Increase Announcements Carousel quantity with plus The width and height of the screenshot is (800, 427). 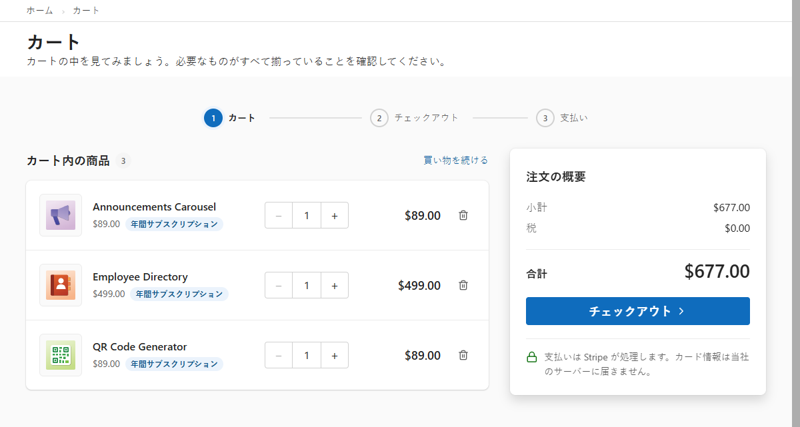(x=335, y=215)
